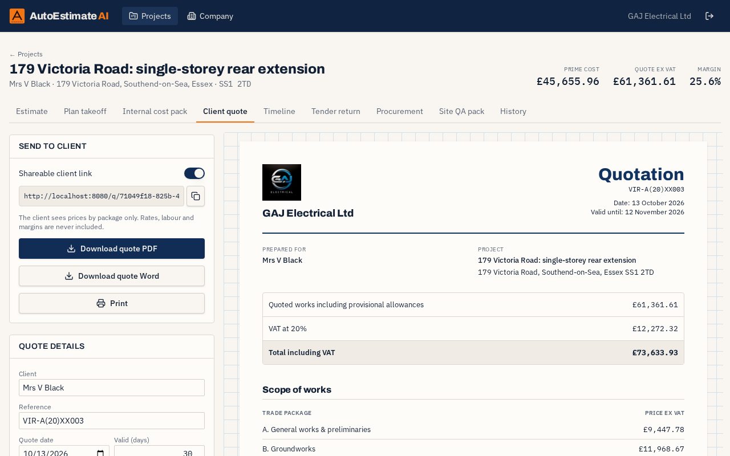Copy the shareable client link
Viewport: 730px width, 456px height.
196,196
